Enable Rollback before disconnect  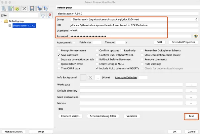(97, 59)
